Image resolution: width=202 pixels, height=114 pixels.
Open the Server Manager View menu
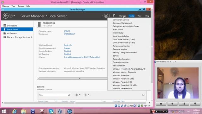pos(139,16)
